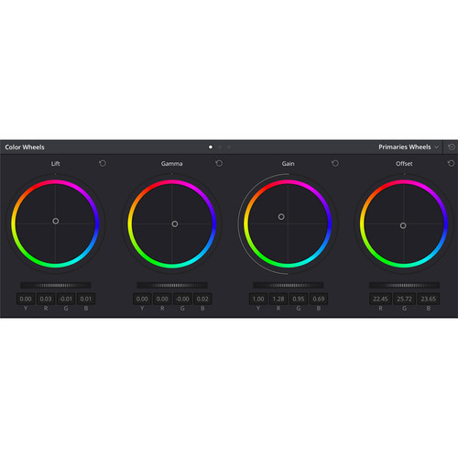
Task: Click the Gamma master wheel slider
Action: [x=172, y=285]
